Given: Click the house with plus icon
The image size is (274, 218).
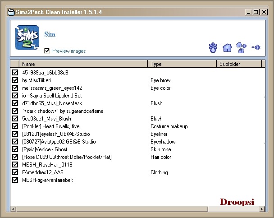Looking at the screenshot, I should tap(241, 47).
